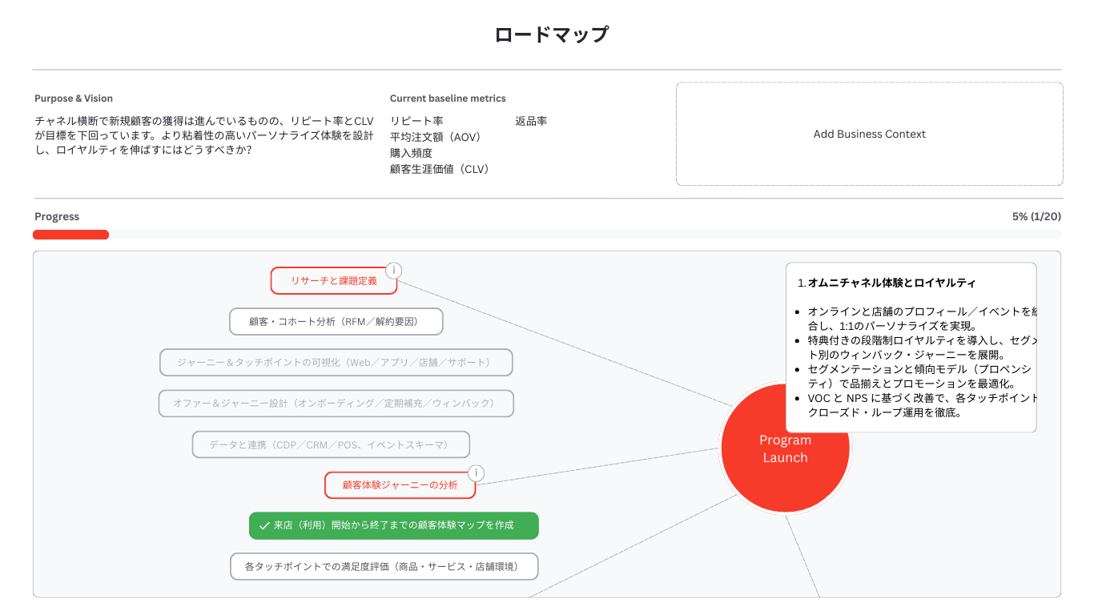The width and height of the screenshot is (1094, 615).
Task: Select the 顧客・コホート分析（RFM／解約要因） task
Action: tap(336, 322)
